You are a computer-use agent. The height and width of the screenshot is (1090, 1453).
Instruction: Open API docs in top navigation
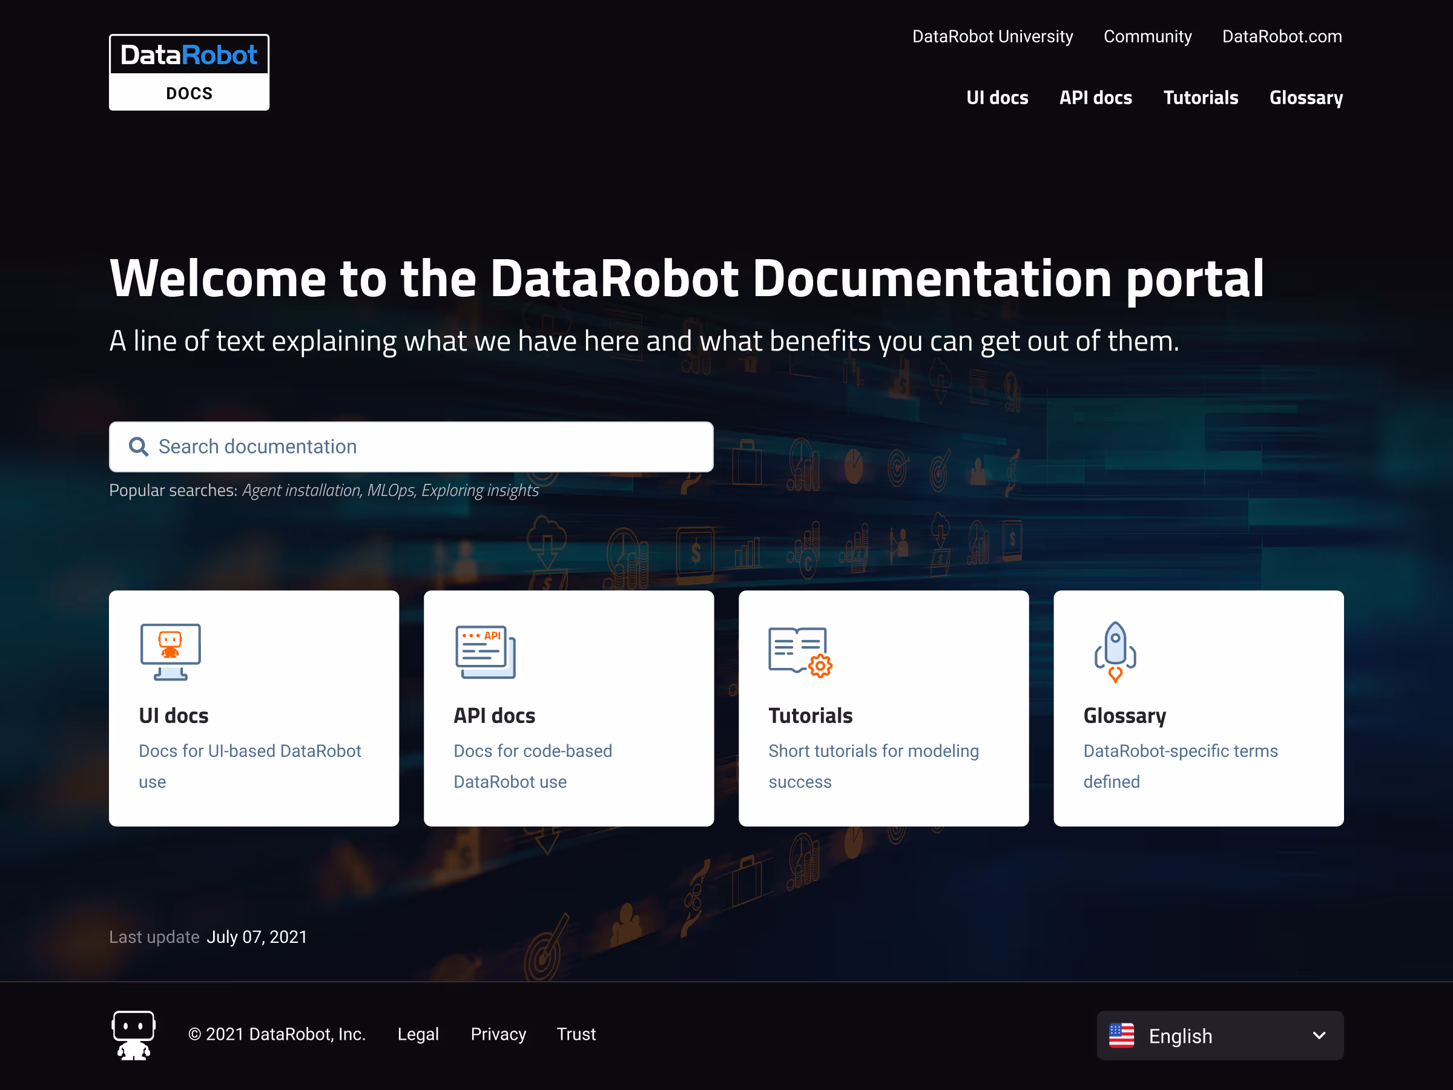point(1096,98)
